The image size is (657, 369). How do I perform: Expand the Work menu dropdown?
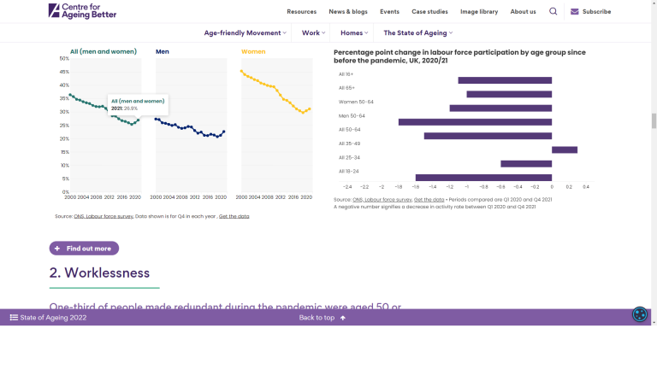312,32
